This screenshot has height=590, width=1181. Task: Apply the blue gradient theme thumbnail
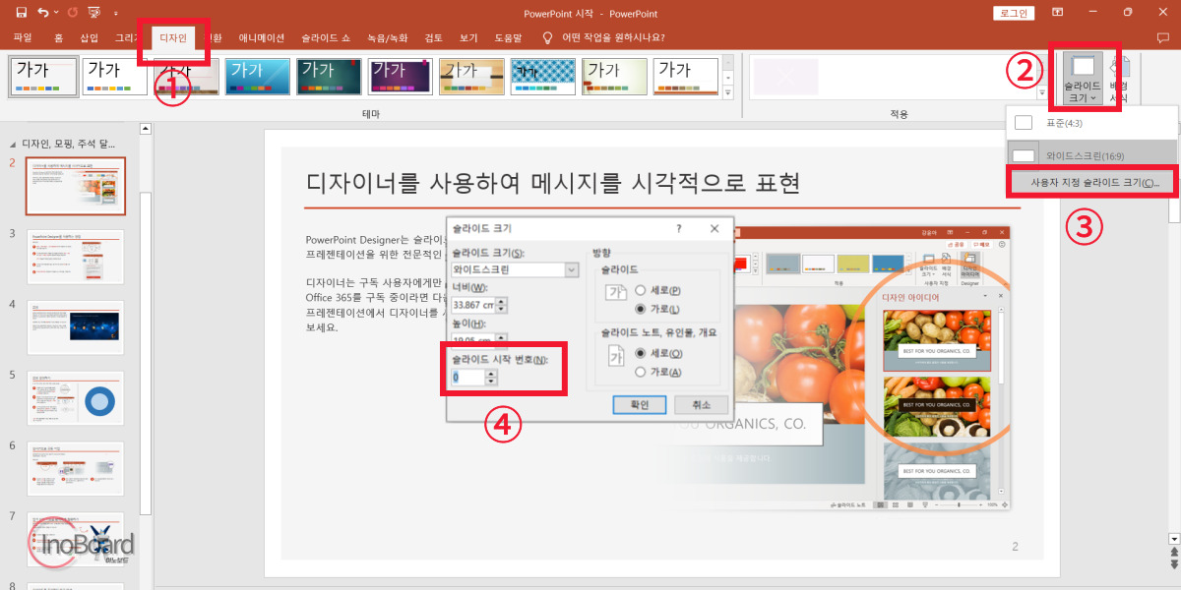pos(258,76)
